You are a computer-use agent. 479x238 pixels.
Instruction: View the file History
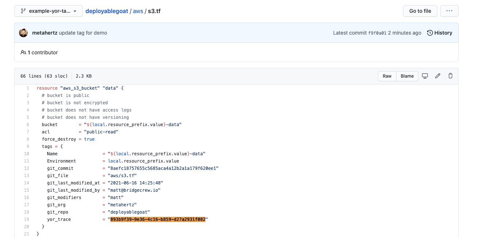pyautogui.click(x=440, y=33)
